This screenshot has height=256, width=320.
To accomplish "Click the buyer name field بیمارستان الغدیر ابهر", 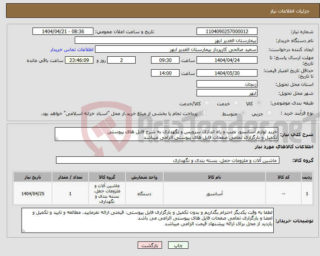I will click(x=166, y=40).
